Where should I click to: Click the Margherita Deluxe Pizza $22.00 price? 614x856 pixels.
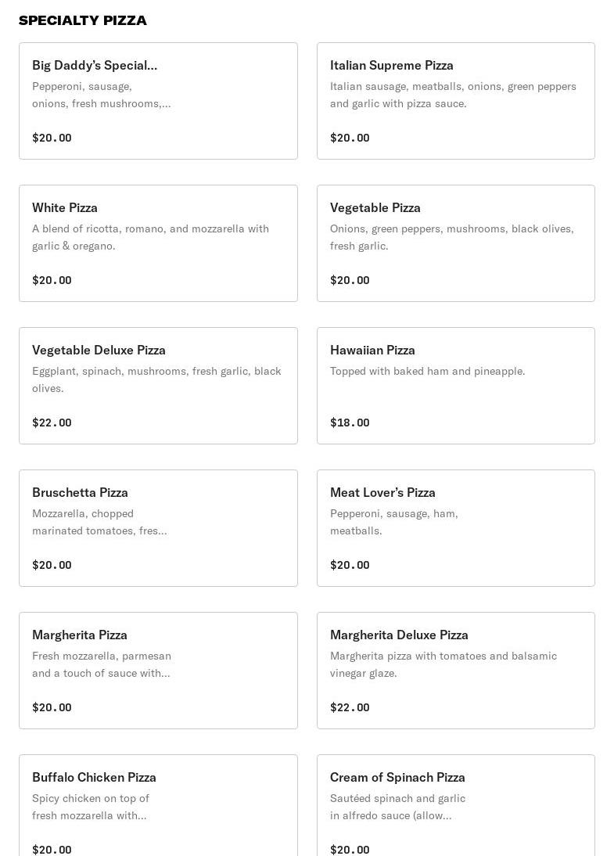pos(350,707)
